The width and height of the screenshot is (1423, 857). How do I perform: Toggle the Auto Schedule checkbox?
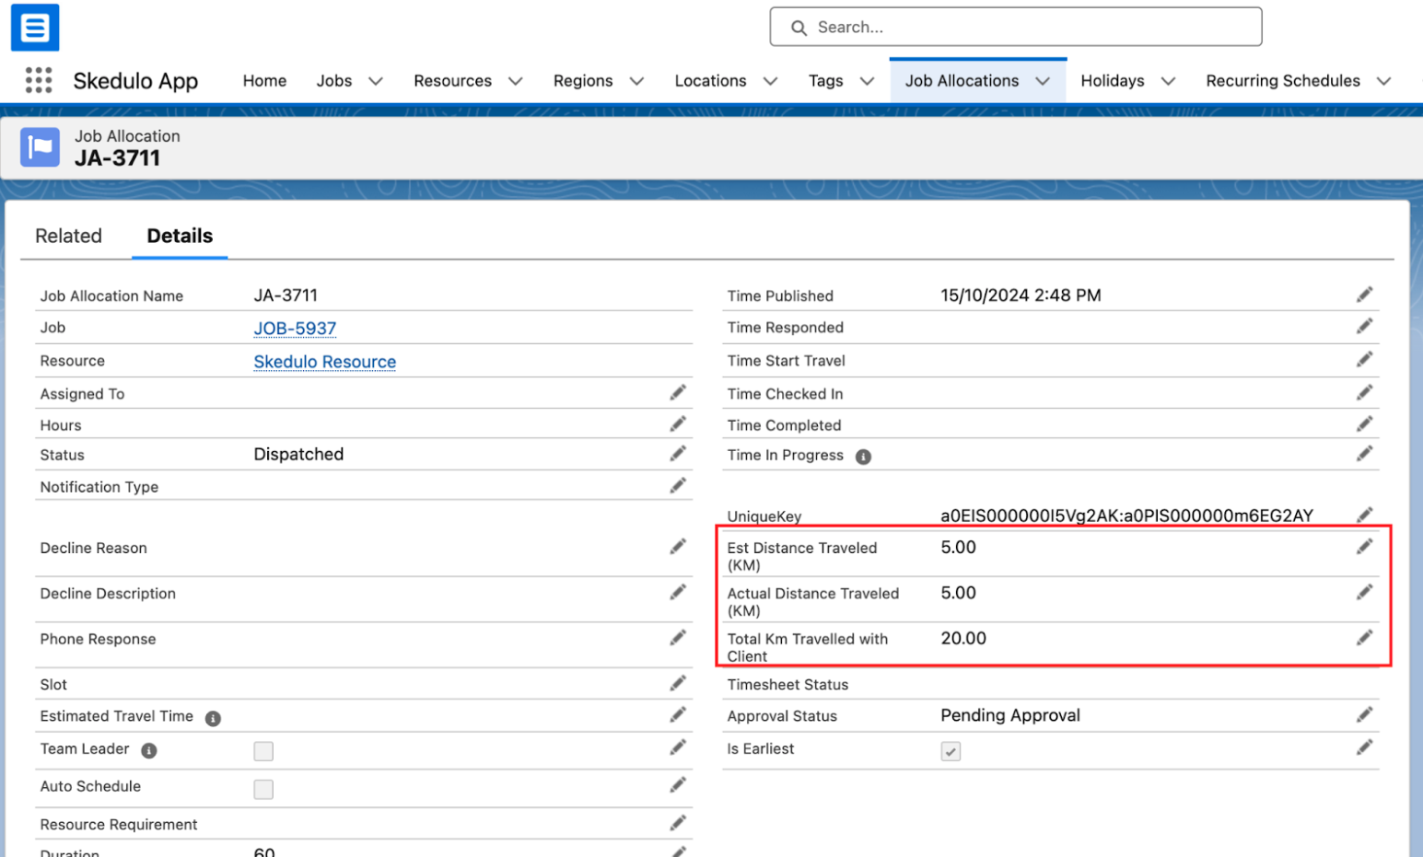tap(263, 789)
